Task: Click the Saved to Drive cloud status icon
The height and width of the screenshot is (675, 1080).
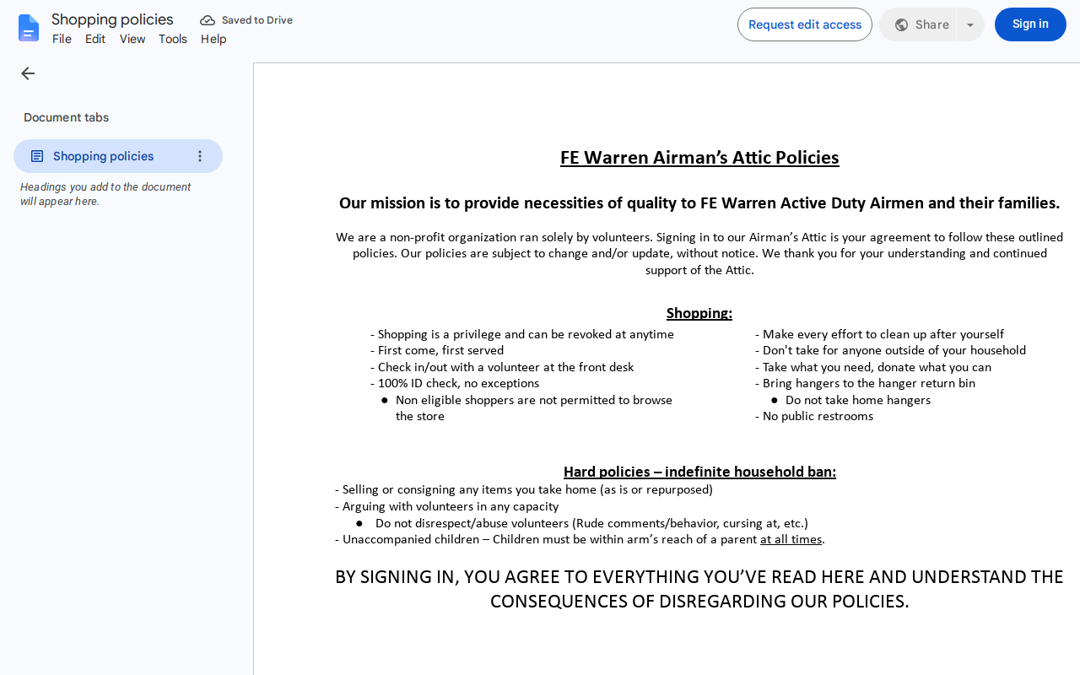Action: tap(208, 20)
